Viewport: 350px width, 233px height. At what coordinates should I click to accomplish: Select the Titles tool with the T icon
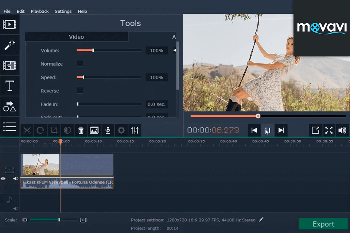tap(10, 85)
